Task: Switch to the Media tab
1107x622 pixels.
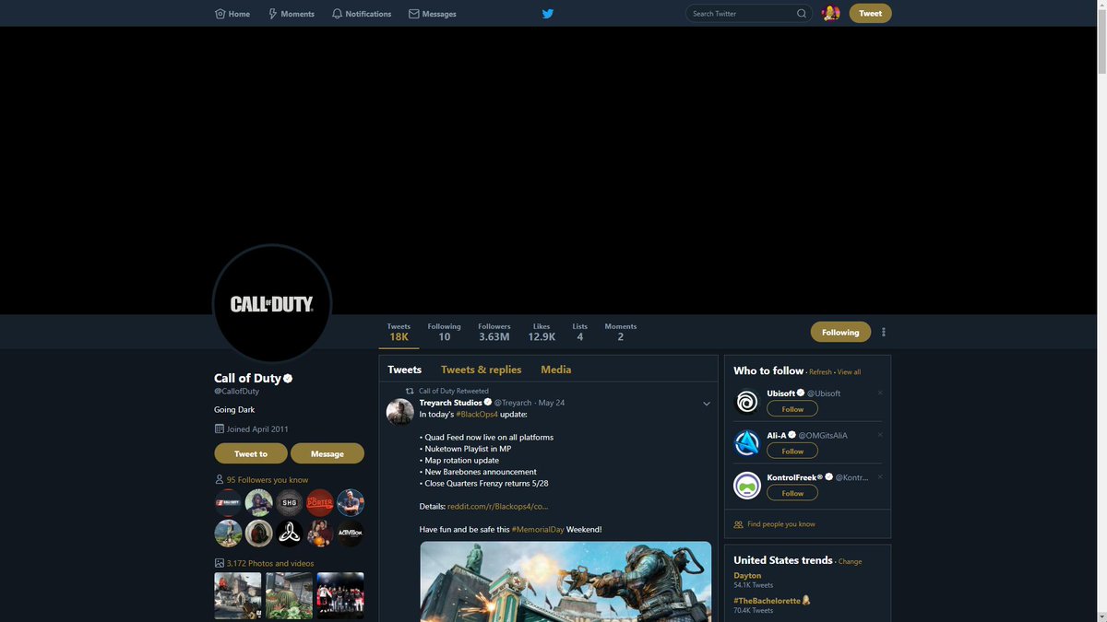Action: point(556,370)
